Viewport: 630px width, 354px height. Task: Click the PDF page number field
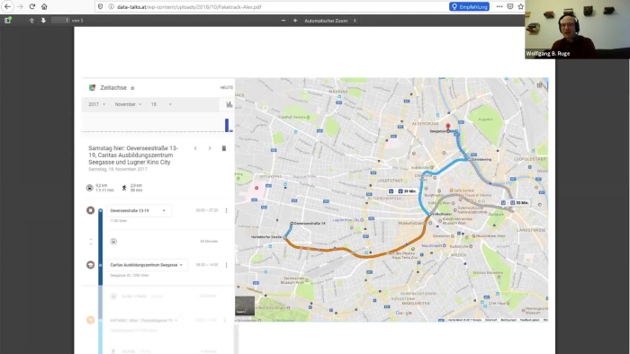click(x=60, y=21)
